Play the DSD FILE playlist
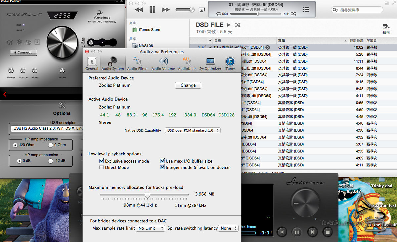Screen dimensions: 397x242 click(229, 25)
